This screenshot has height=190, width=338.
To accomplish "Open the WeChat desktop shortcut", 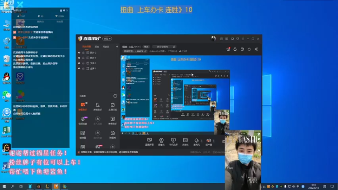I will click(x=7, y=96).
